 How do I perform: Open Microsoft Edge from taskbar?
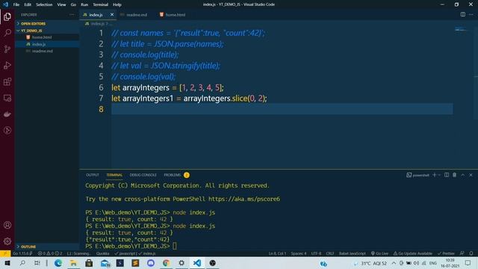tap(58, 263)
